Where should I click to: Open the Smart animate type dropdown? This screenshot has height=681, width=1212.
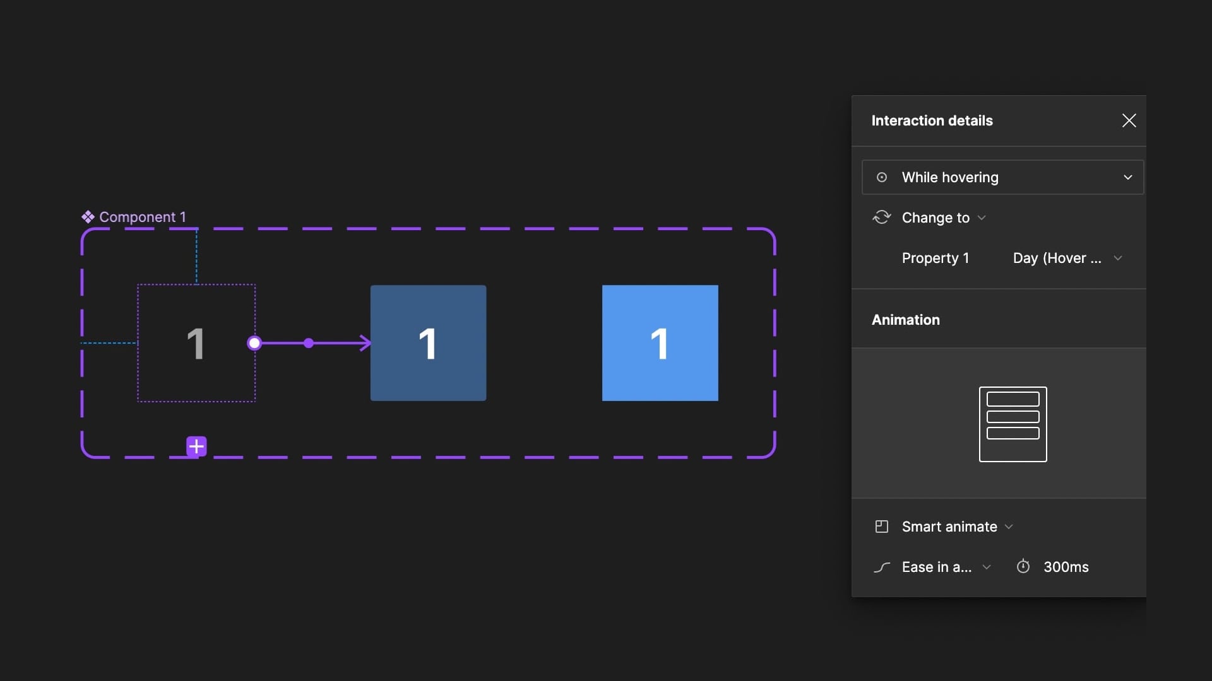point(1008,527)
